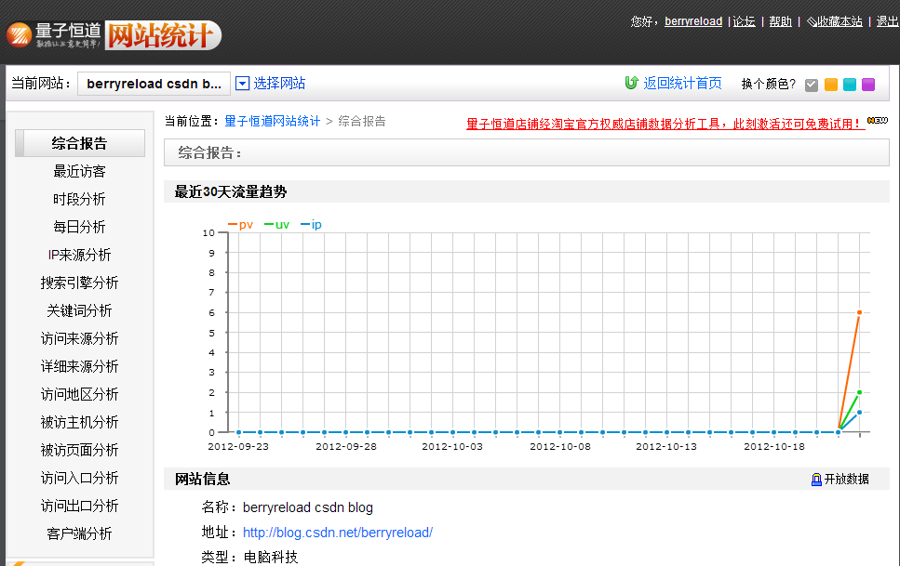Open 搜索引擎分析 in the sidebar

pos(80,283)
